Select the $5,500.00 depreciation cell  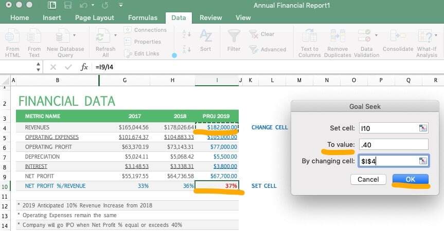(x=217, y=157)
